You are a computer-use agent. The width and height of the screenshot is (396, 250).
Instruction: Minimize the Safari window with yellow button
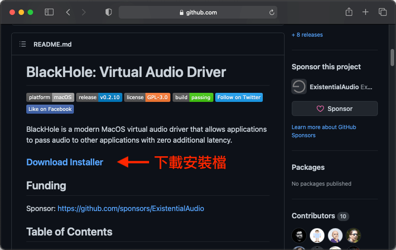tap(21, 12)
